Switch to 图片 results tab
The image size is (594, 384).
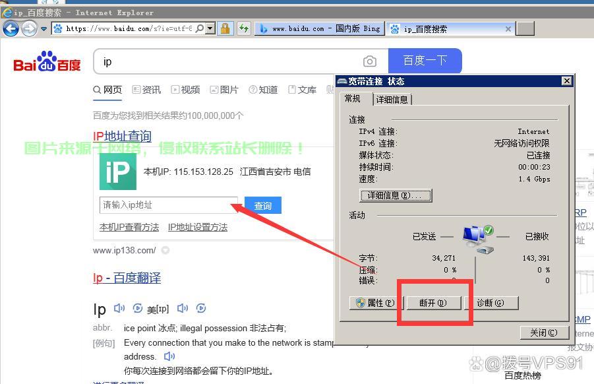pyautogui.click(x=224, y=90)
